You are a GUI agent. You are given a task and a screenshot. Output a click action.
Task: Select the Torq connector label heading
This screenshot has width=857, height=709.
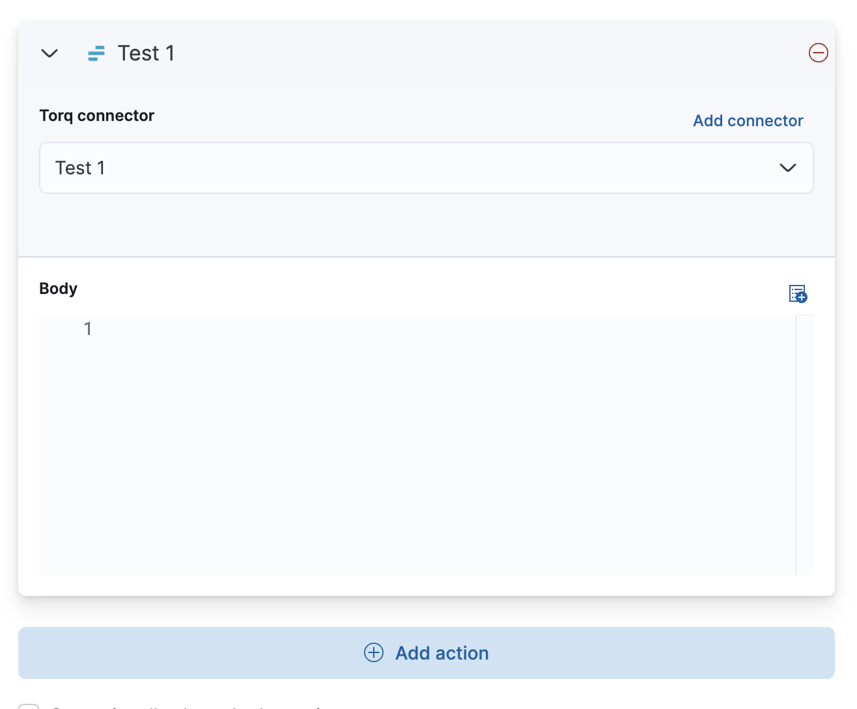(x=96, y=115)
